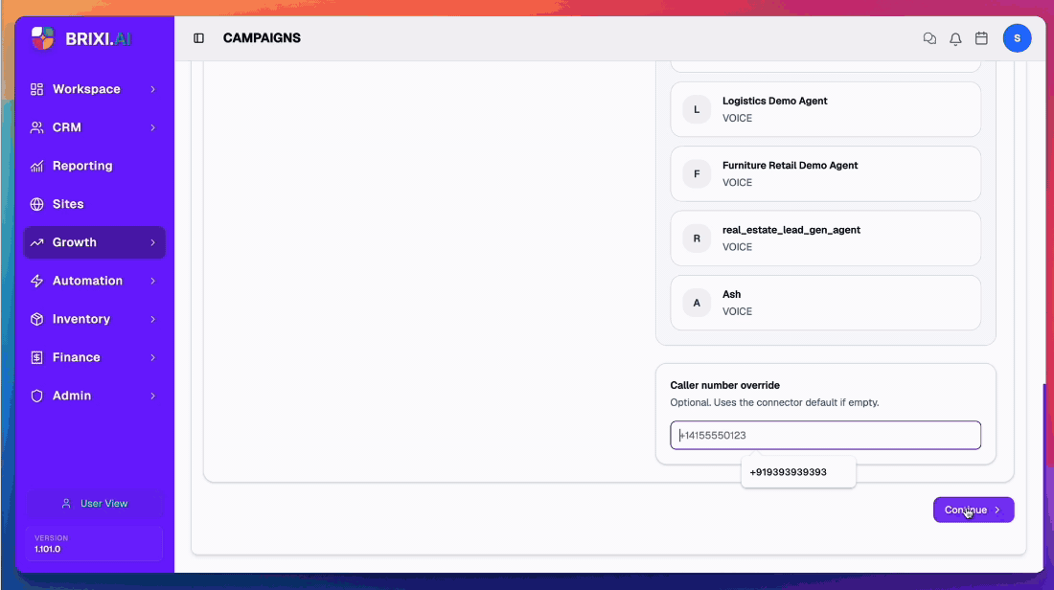Click the Workspace grid icon
Screen dimensions: 1054x590
37,89
